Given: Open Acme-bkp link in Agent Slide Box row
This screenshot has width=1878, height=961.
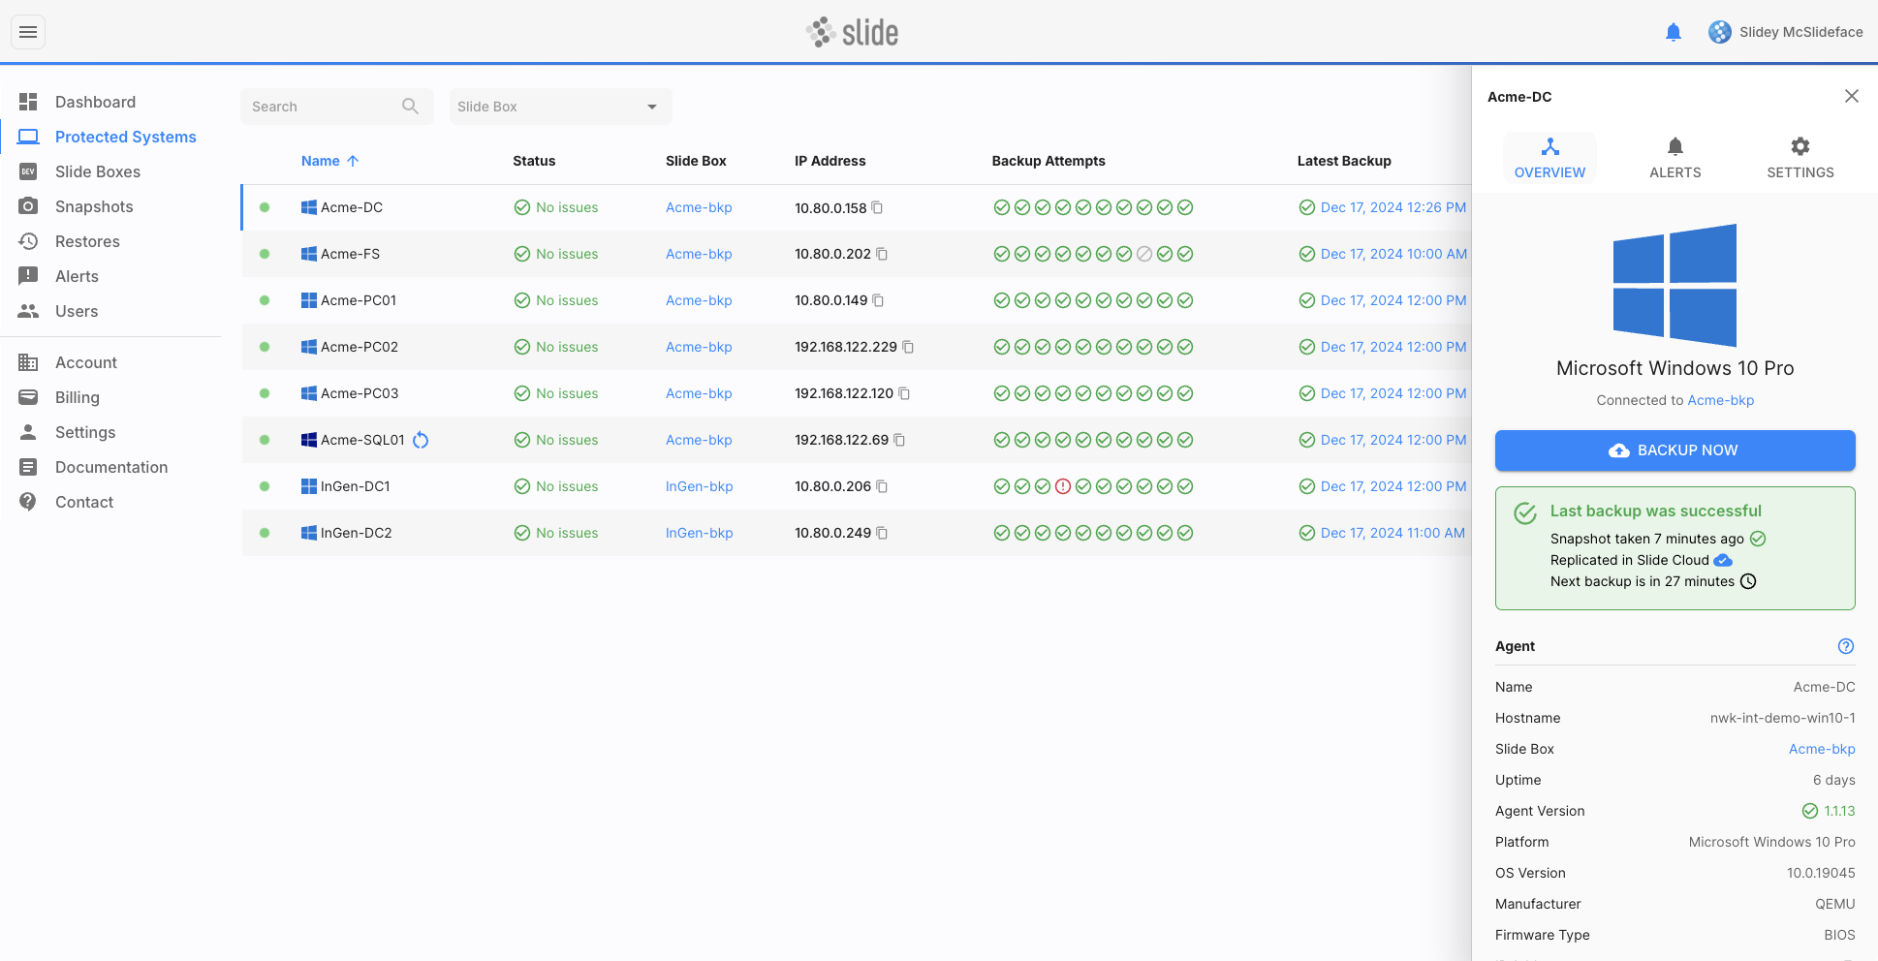Looking at the screenshot, I should click(1822, 749).
